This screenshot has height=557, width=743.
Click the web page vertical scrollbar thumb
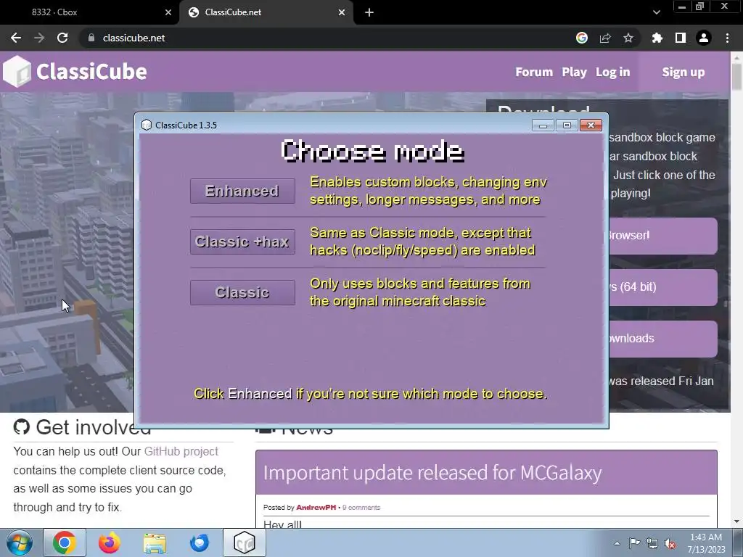pyautogui.click(x=737, y=75)
